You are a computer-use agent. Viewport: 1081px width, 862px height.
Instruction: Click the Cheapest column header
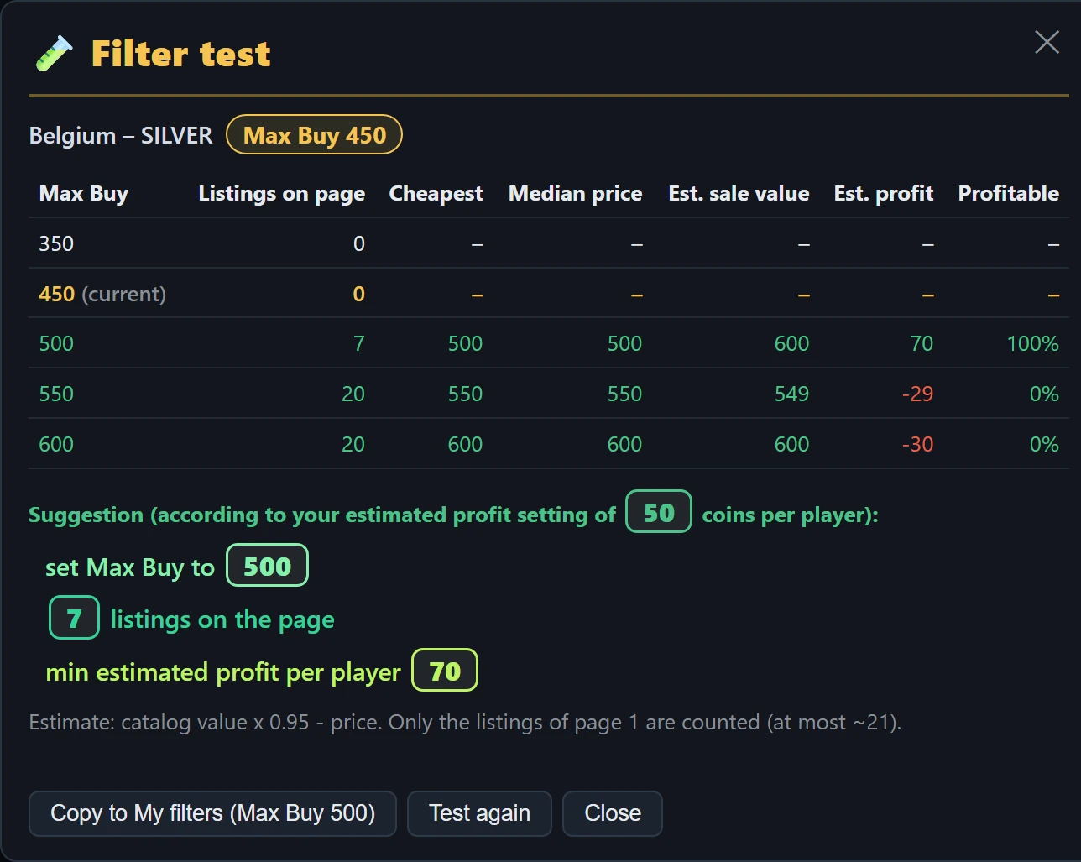click(x=436, y=193)
